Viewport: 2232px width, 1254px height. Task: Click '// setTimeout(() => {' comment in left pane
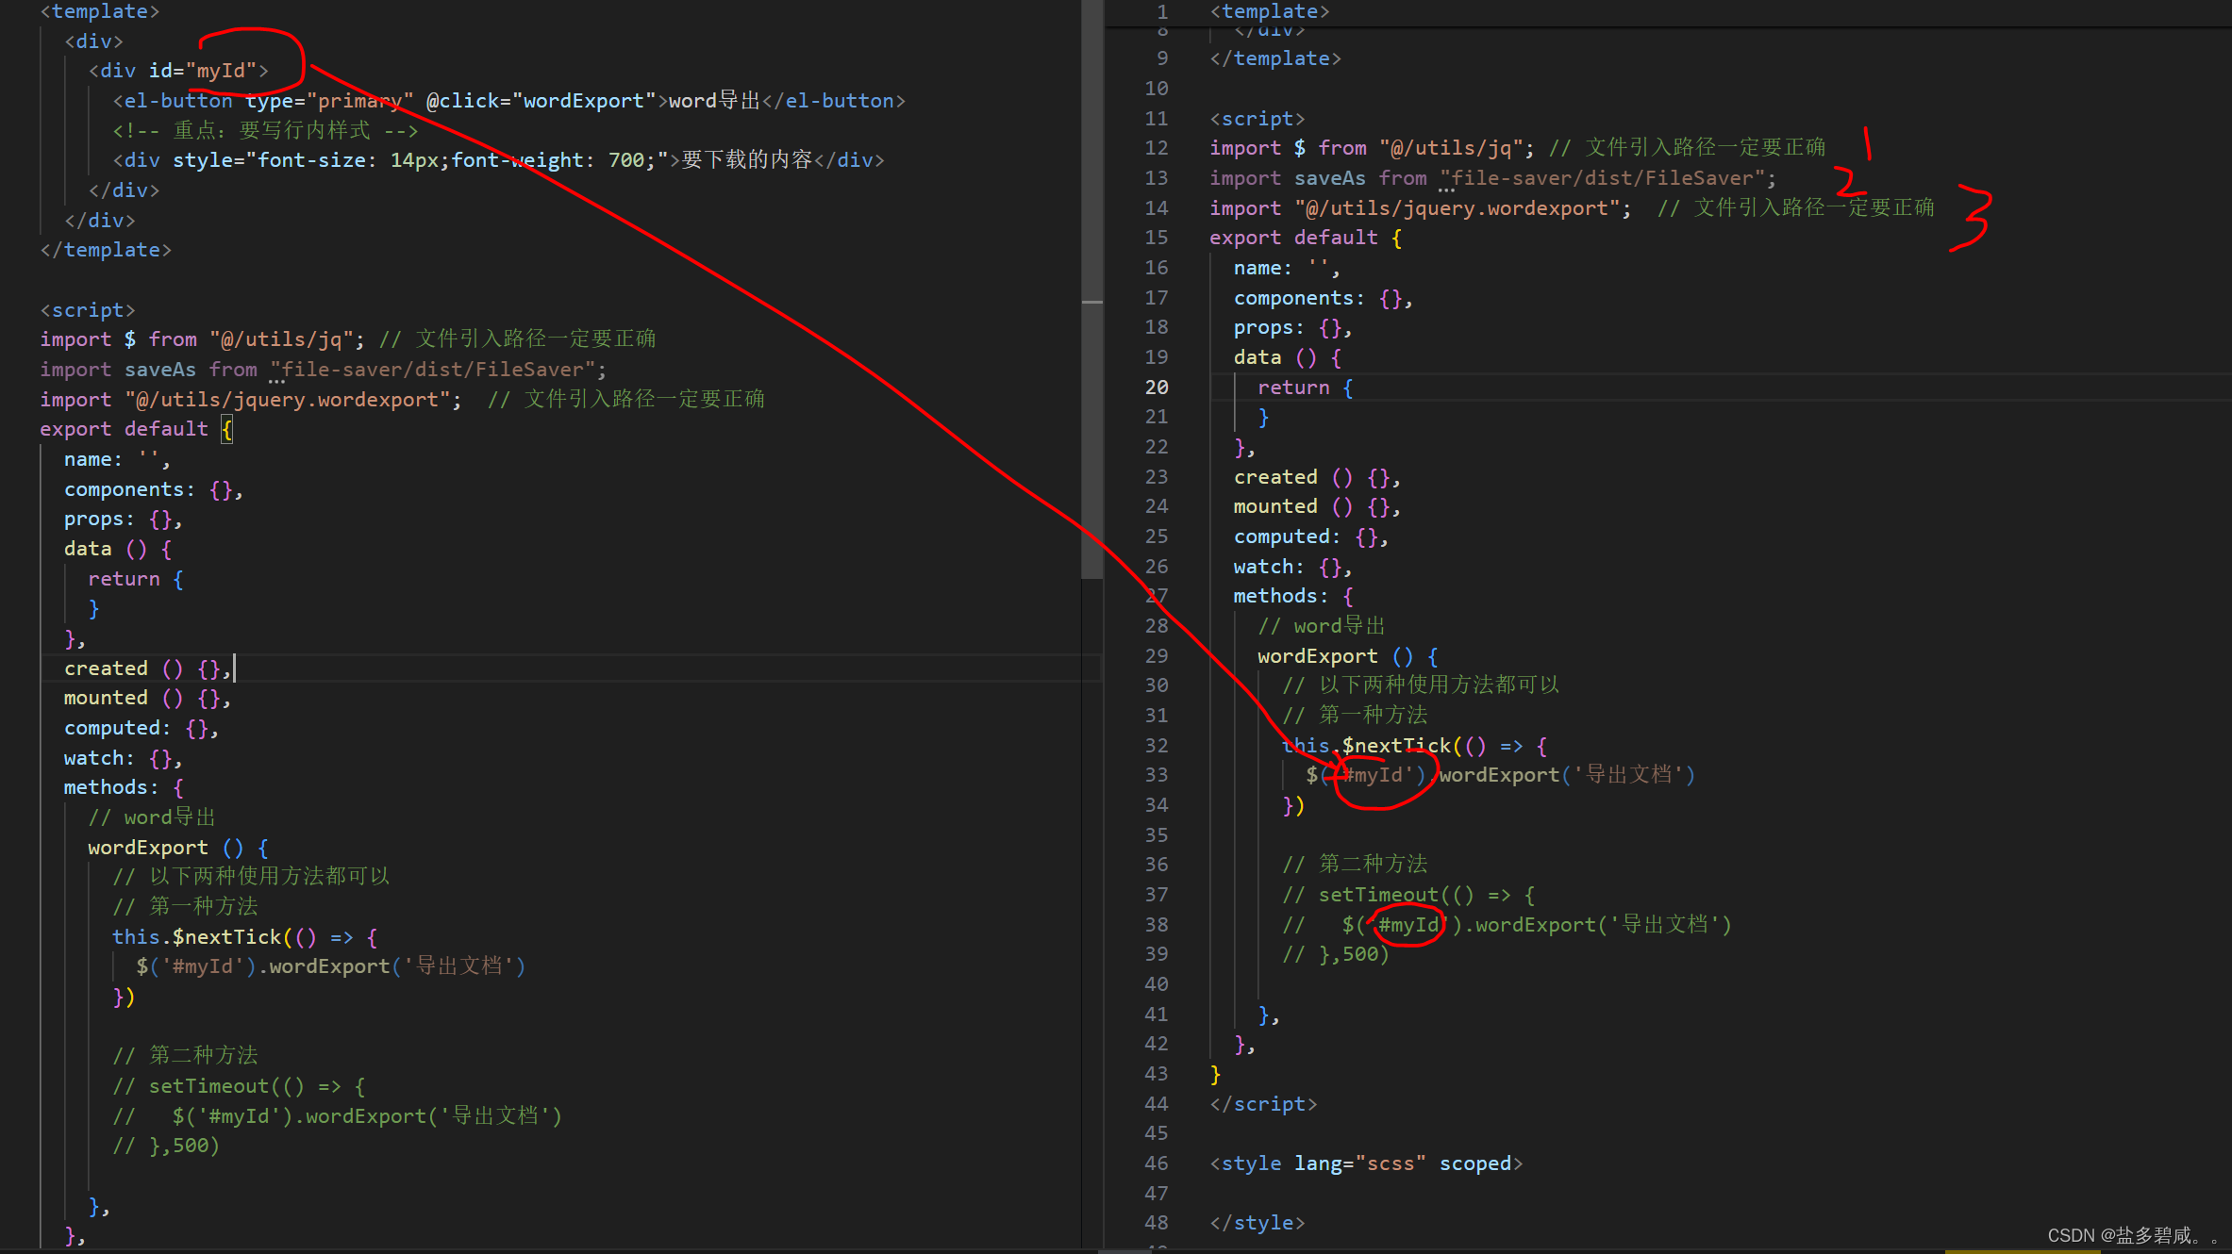click(x=239, y=1086)
